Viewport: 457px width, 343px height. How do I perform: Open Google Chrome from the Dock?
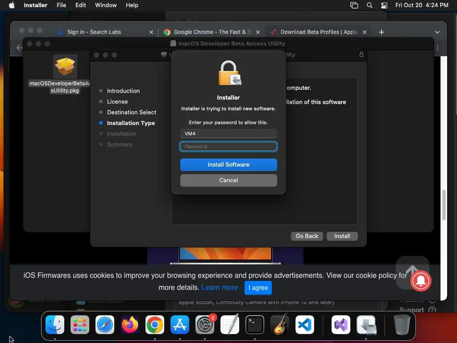pyautogui.click(x=155, y=325)
